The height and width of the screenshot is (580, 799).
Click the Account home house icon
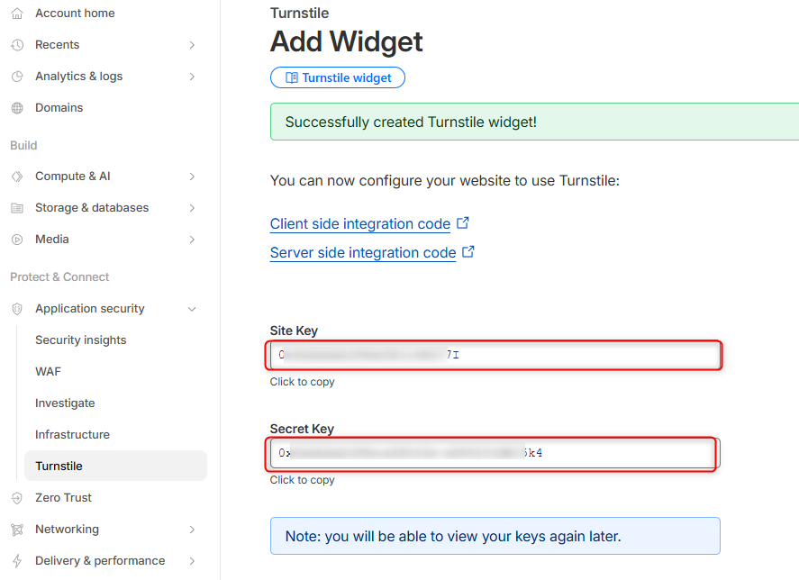click(x=16, y=14)
